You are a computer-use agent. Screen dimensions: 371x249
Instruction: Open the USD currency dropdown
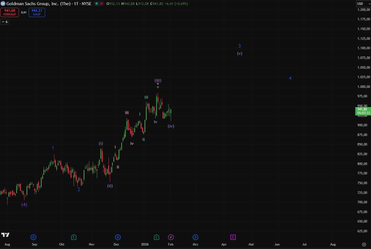coord(363,4)
